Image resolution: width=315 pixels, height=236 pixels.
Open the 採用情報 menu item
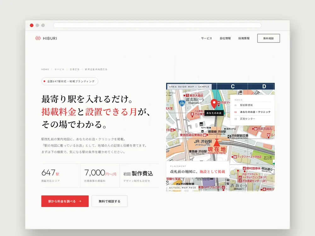point(244,38)
